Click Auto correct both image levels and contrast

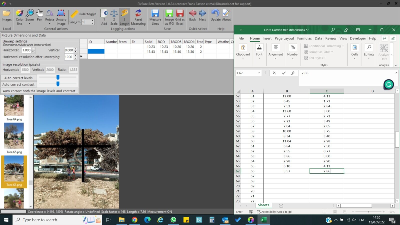pos(39,91)
